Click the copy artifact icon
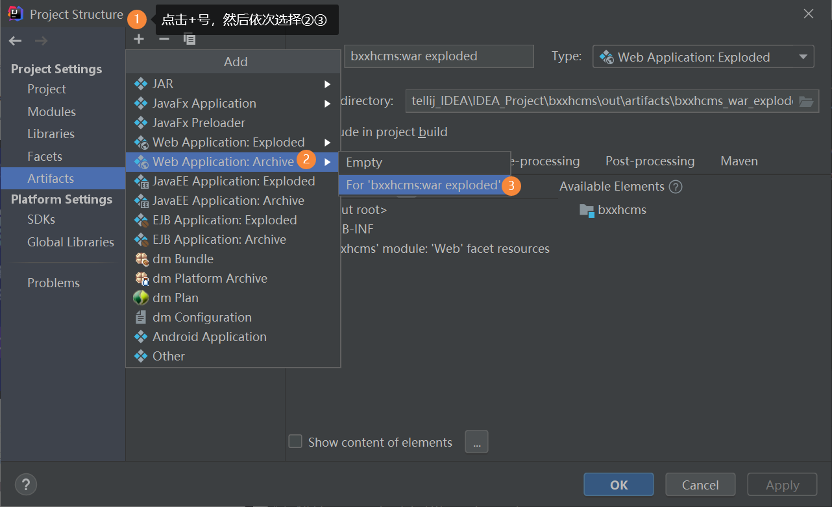Image resolution: width=832 pixels, height=507 pixels. tap(189, 39)
